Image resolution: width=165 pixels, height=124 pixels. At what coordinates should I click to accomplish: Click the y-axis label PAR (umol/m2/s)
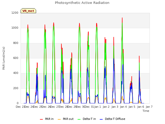4,58
